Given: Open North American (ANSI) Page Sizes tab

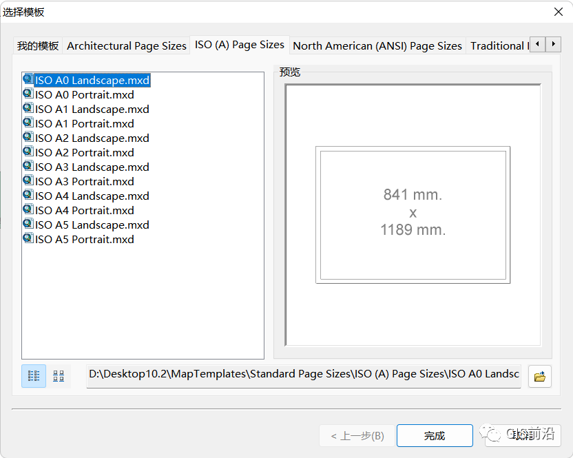Looking at the screenshot, I should pyautogui.click(x=377, y=46).
